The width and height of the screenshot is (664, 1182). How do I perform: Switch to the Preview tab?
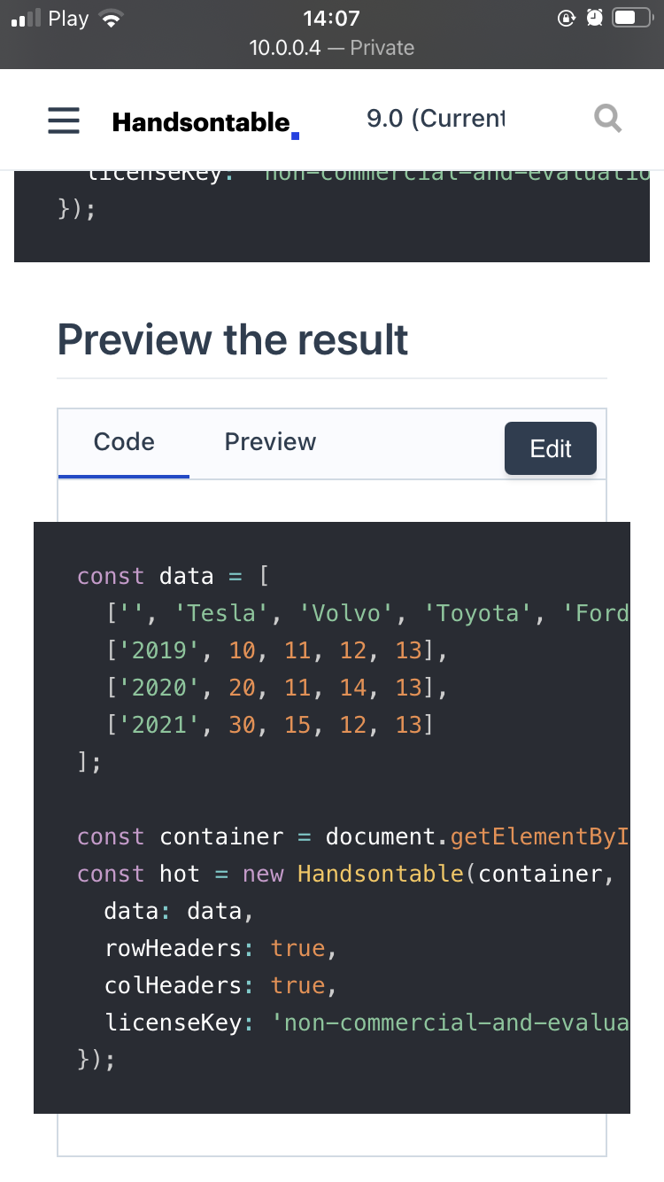point(270,441)
